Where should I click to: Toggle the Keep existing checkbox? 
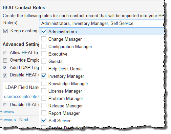[5, 31]
